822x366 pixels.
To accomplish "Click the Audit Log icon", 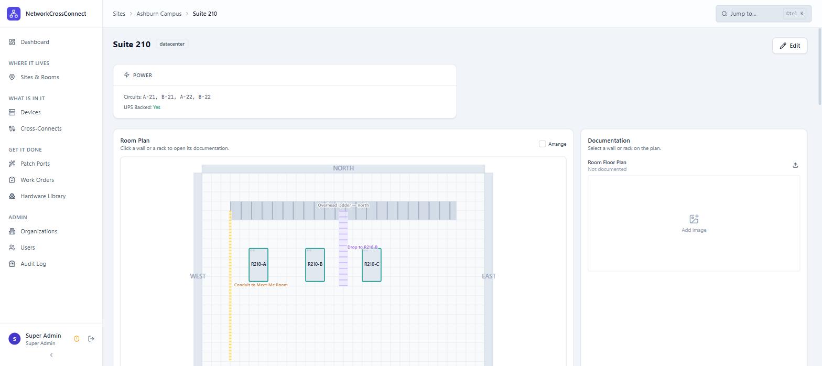I will tap(12, 264).
